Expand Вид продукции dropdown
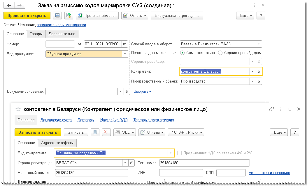Viewport: 307px width, 186px height. click(125, 54)
